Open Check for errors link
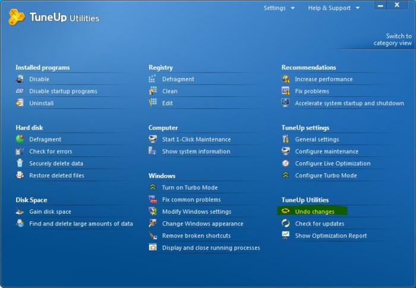Image resolution: width=416 pixels, height=288 pixels. tap(51, 152)
